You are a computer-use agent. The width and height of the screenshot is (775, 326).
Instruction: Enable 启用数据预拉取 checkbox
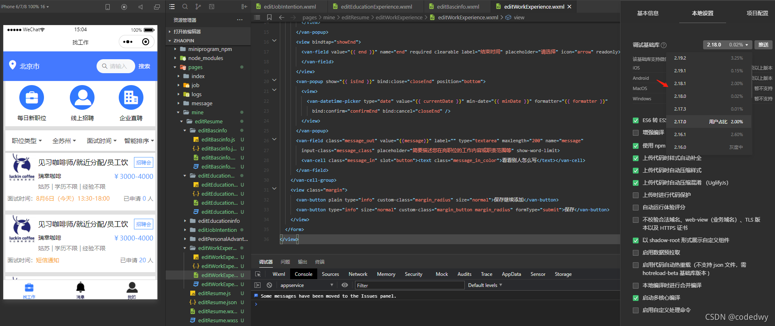[x=636, y=252]
